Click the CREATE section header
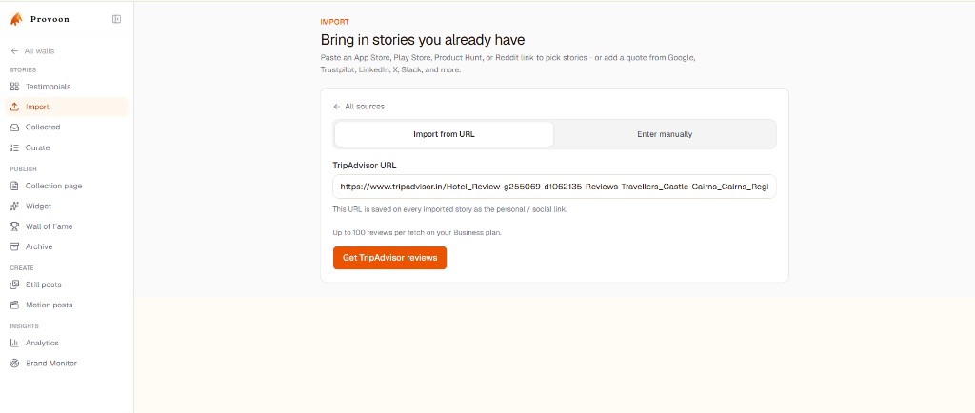Image resolution: width=975 pixels, height=413 pixels. (22, 268)
